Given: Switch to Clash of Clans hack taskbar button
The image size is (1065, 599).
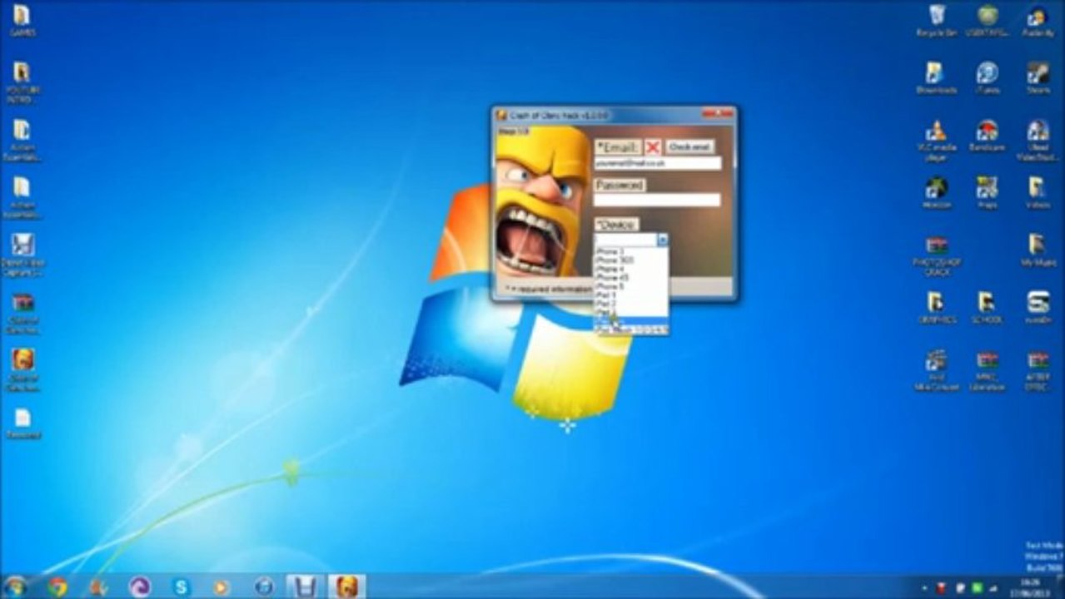Looking at the screenshot, I should pos(346,587).
